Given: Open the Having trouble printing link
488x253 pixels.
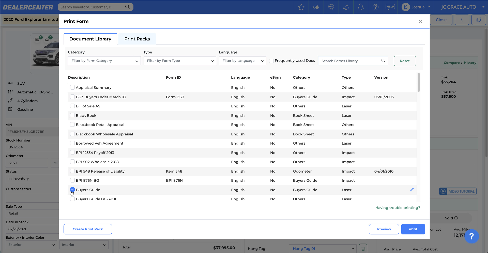Looking at the screenshot, I should pos(398,208).
